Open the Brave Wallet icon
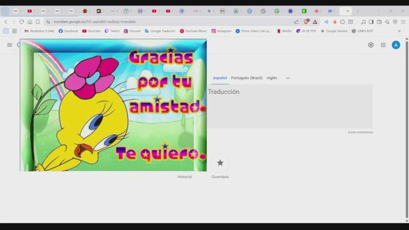Viewport: 409px width, 230px height. 379,22
